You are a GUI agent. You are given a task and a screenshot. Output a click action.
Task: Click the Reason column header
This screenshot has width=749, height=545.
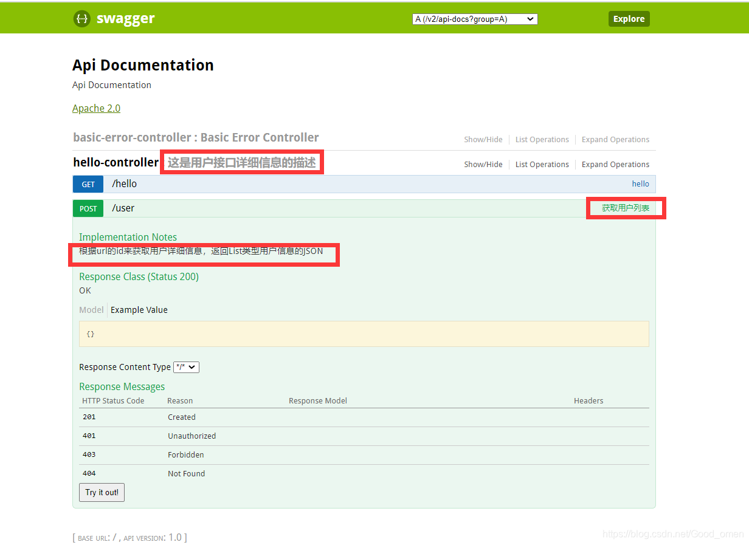click(x=180, y=400)
